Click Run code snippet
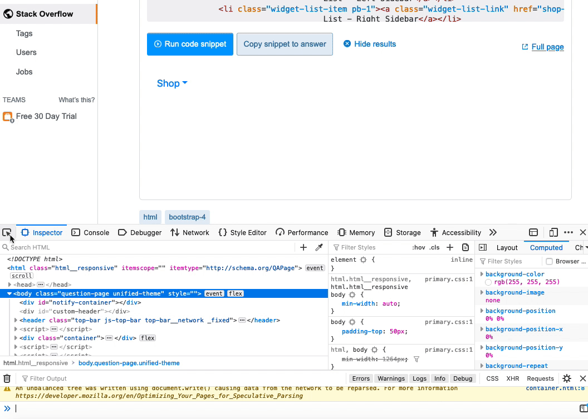Viewport: 588px width, 419px height. click(190, 43)
